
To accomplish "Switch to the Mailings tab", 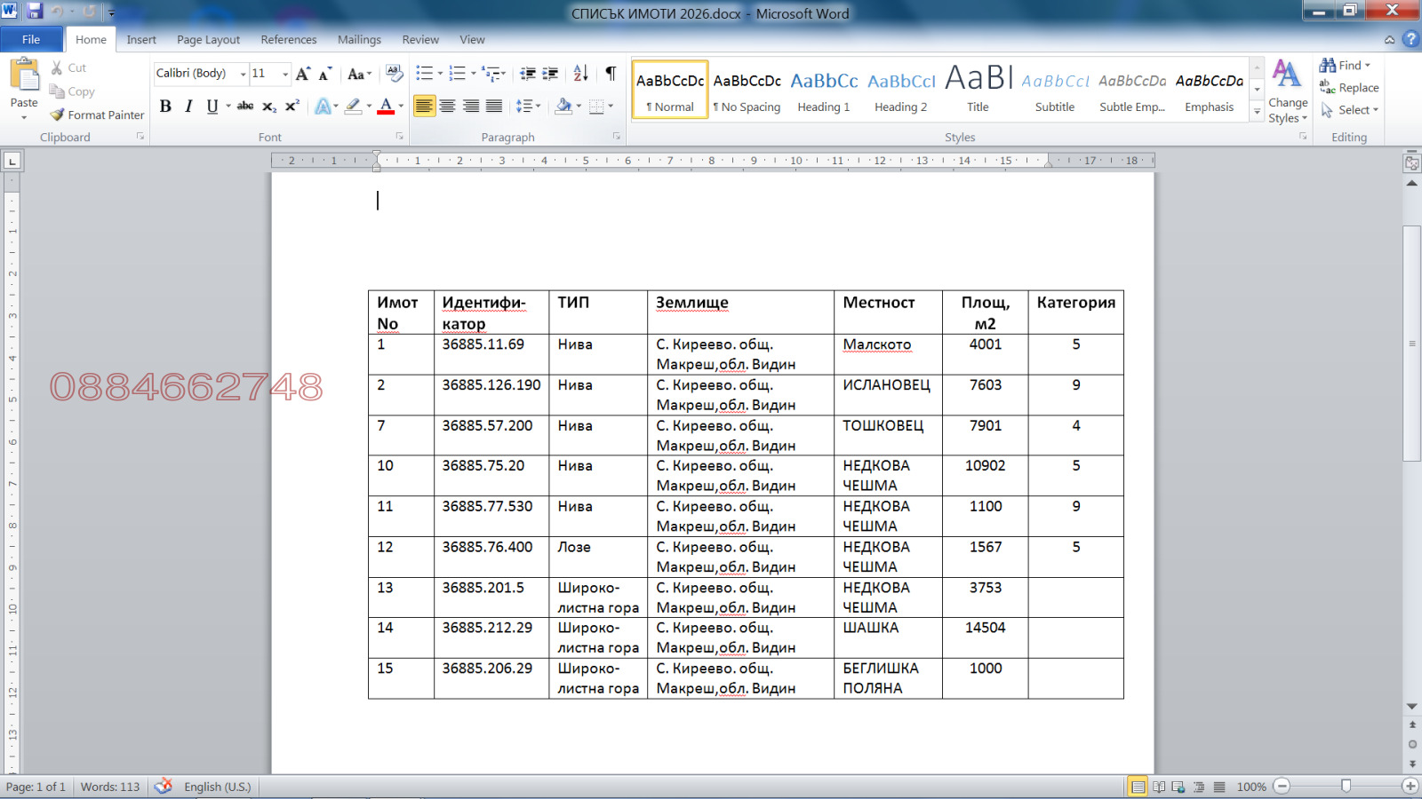I will click(x=359, y=39).
